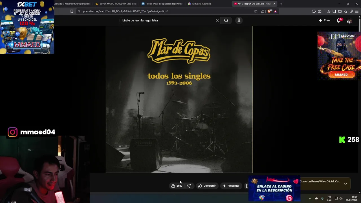Open the ESP LAA language switcher
The height and width of the screenshot is (203, 361).
point(329,198)
